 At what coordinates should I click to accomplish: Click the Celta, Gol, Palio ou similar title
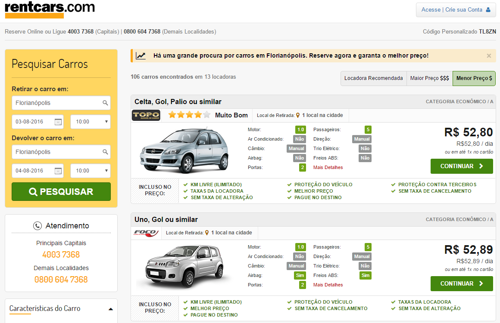click(x=178, y=102)
